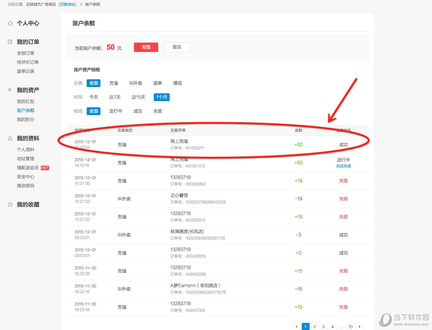
Task: Filter status by 成功
Action: 138,111
